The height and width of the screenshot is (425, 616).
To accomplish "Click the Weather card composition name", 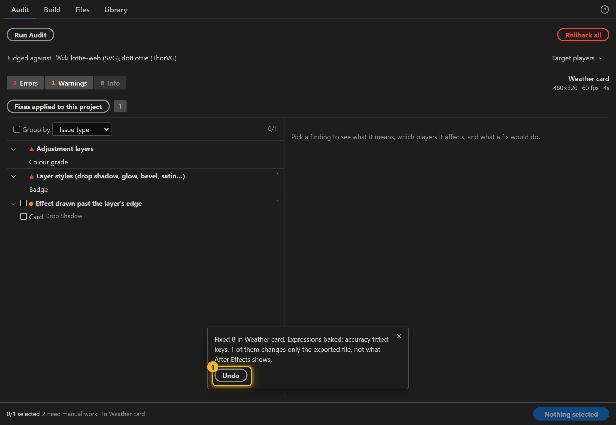I will (589, 79).
